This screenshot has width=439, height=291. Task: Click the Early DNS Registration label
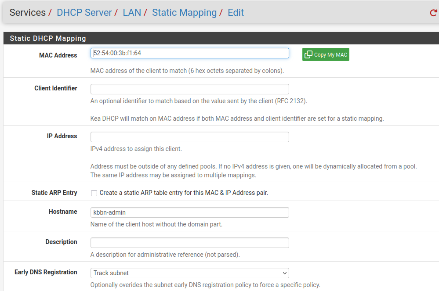[x=46, y=272]
